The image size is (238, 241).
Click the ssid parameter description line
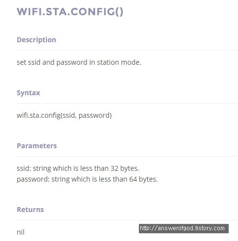(x=78, y=168)
